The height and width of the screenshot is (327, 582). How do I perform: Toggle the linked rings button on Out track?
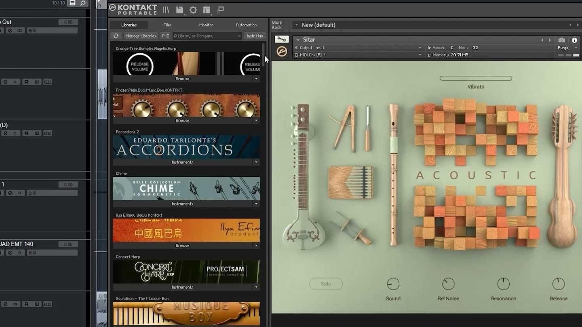coord(20,31)
